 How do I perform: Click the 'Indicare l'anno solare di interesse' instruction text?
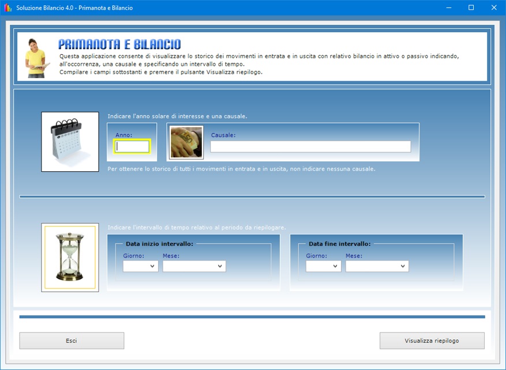[177, 116]
